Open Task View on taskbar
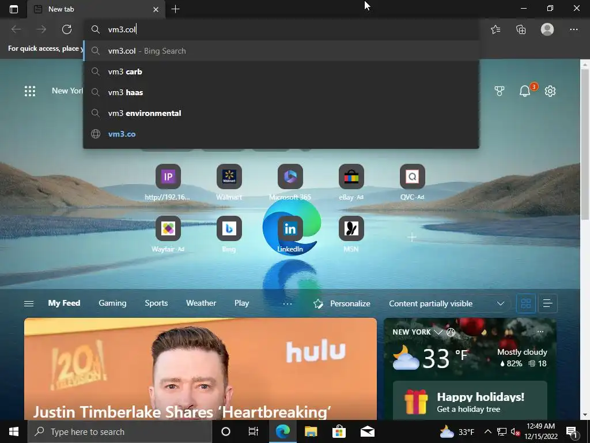This screenshot has width=590, height=443. 254,431
